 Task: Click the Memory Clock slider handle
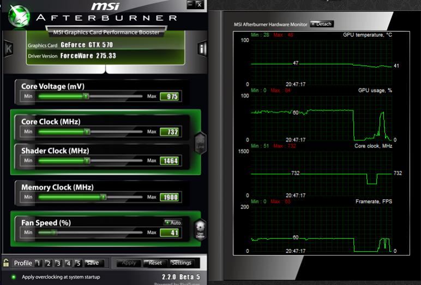pyautogui.click(x=104, y=197)
